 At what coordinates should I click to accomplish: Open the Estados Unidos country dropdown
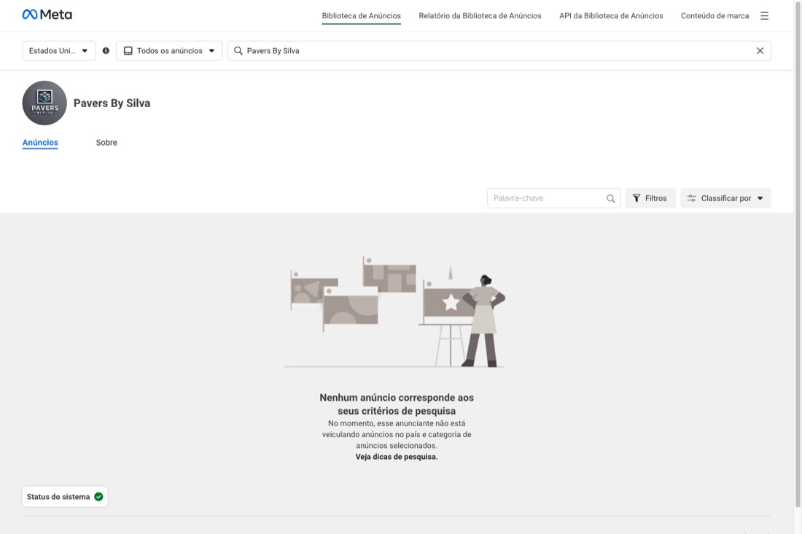(59, 50)
